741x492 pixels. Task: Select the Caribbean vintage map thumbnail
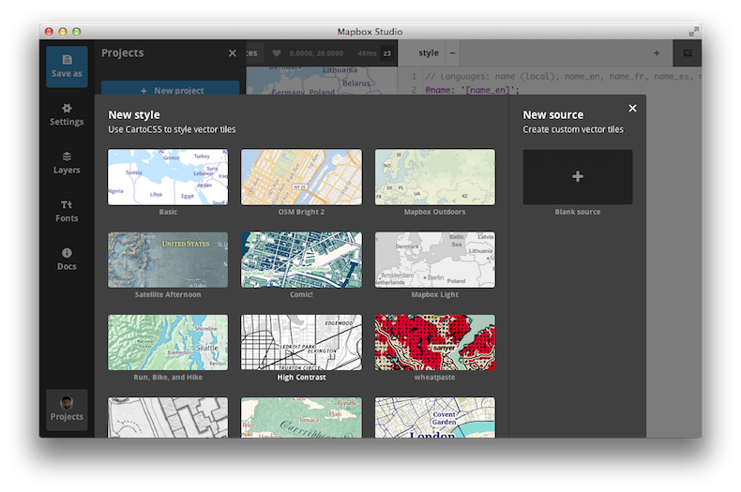coord(301,417)
